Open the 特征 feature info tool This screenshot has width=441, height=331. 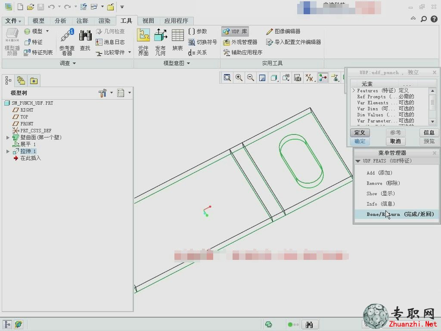pos(34,42)
